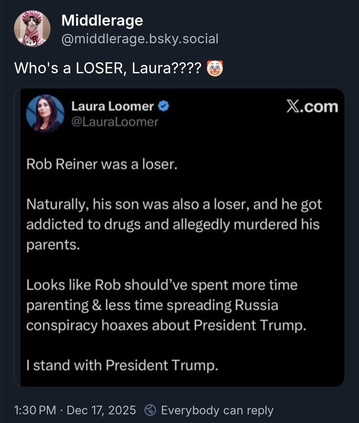Click the Dec 17, 2025 date
Viewport: 359px width, 423px height.
tap(101, 410)
